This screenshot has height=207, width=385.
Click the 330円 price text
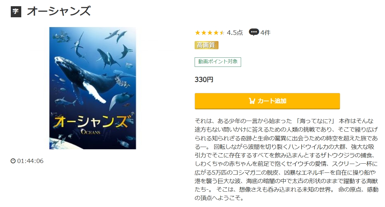(x=204, y=80)
